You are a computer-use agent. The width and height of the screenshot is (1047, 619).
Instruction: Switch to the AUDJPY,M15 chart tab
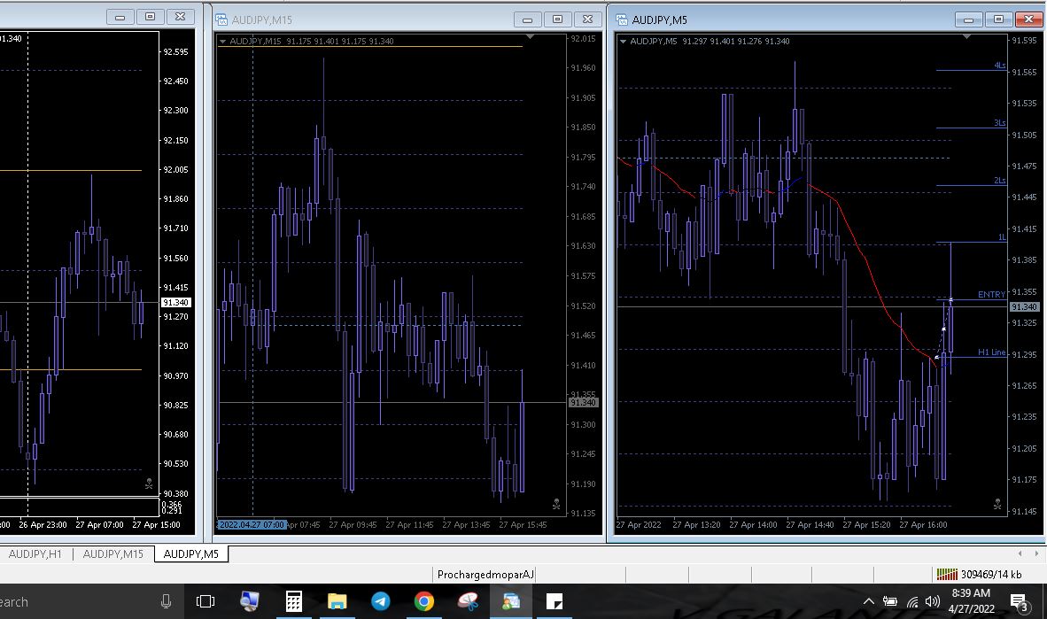[113, 554]
